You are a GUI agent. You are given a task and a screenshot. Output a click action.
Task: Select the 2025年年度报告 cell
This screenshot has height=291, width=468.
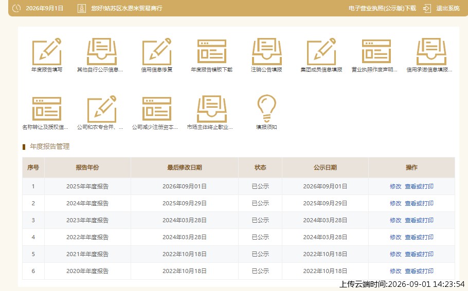[x=87, y=186]
